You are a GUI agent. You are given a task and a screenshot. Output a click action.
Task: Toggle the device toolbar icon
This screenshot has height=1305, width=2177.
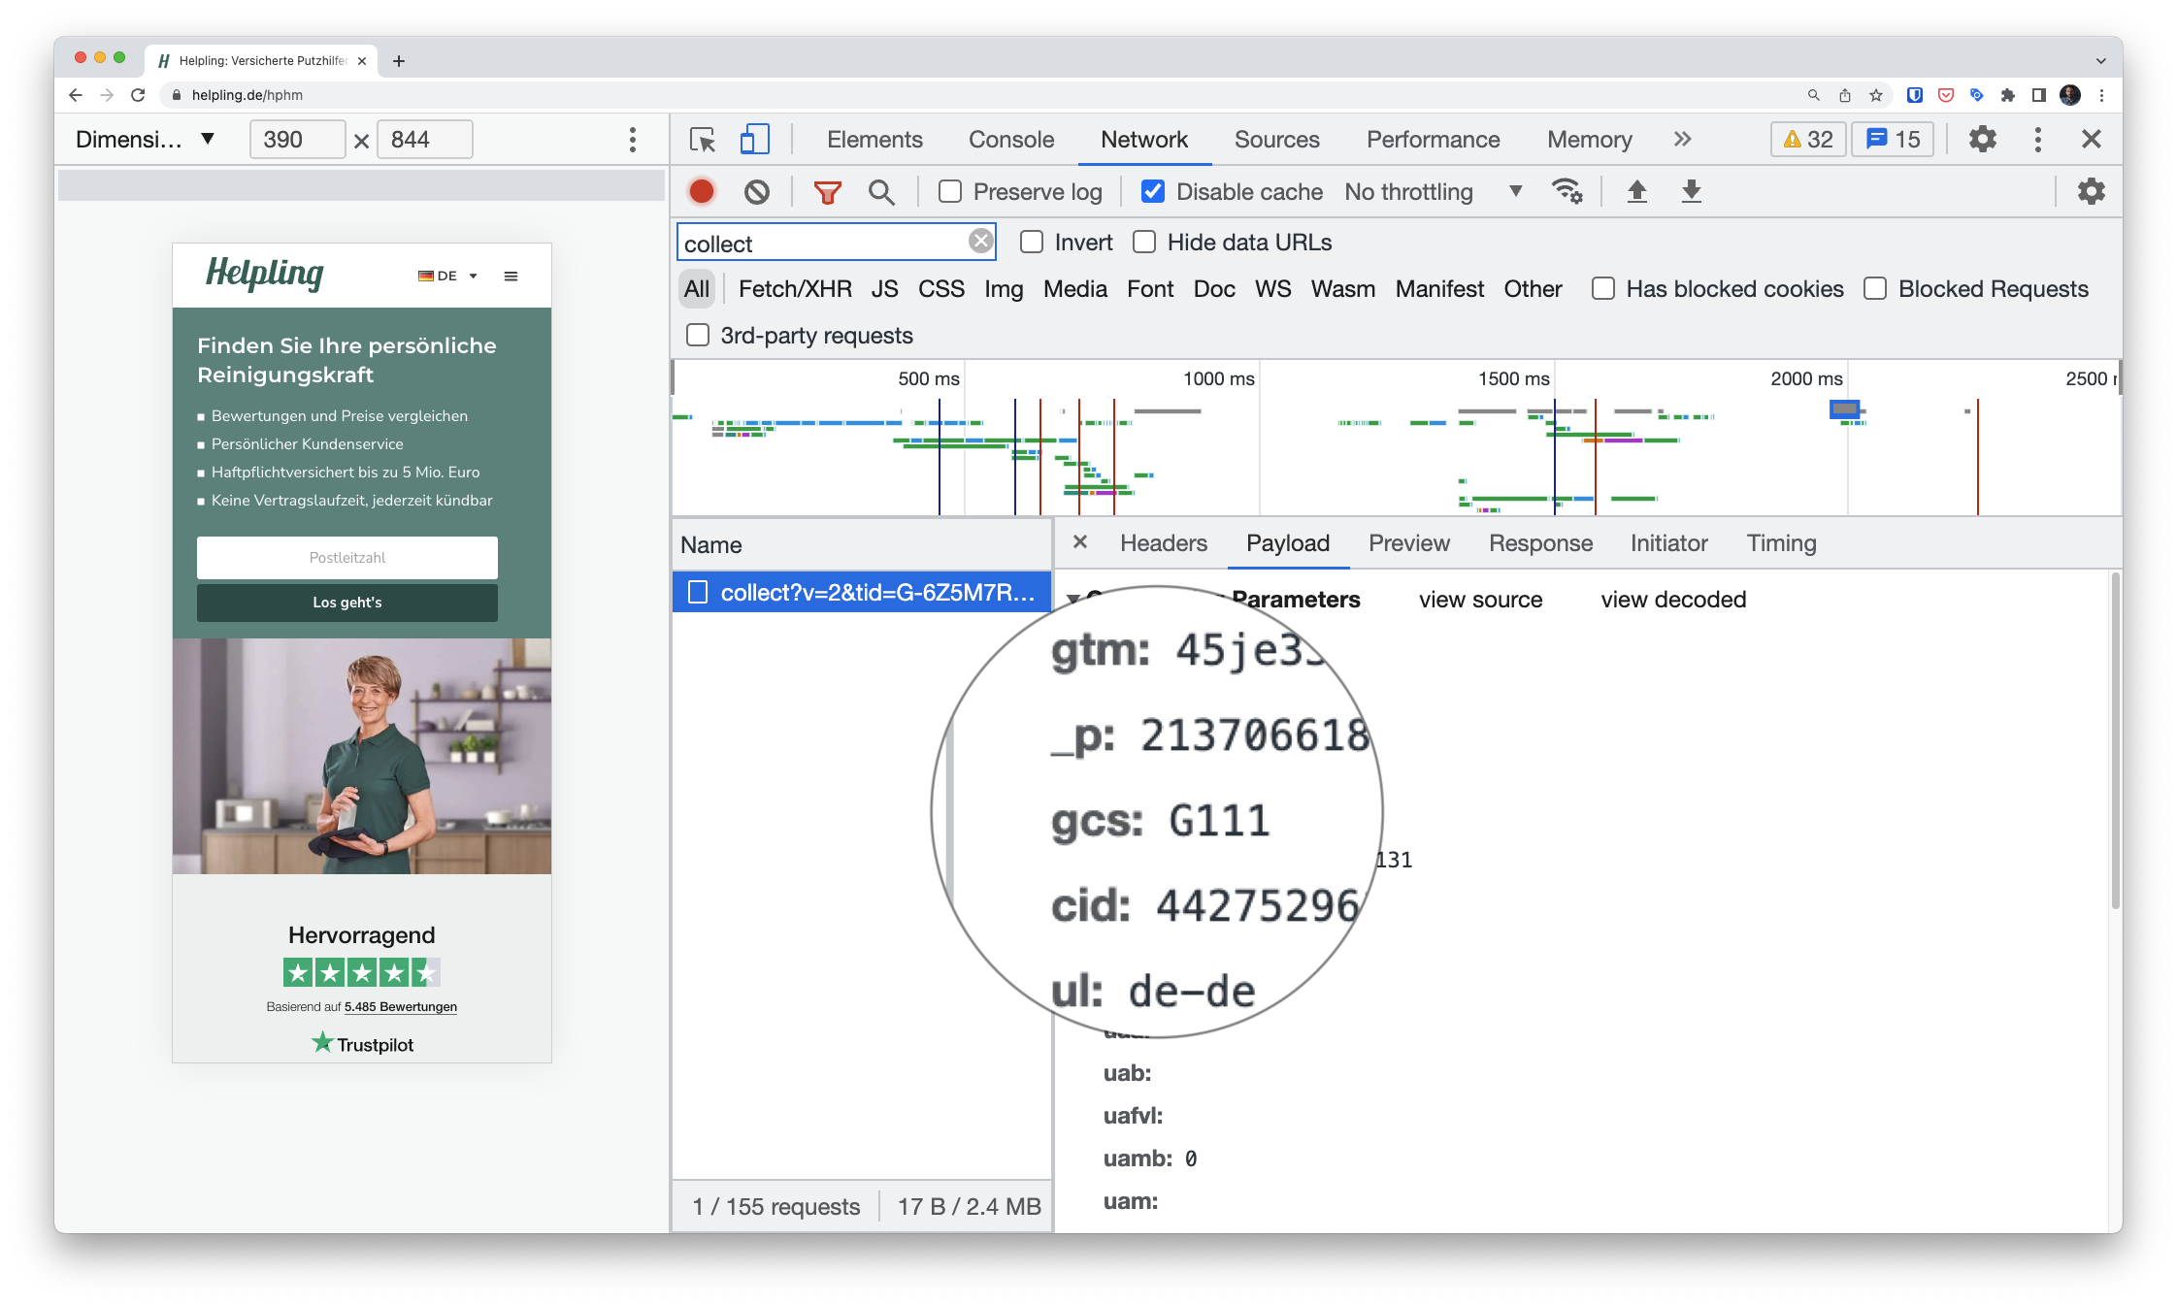pos(754,140)
